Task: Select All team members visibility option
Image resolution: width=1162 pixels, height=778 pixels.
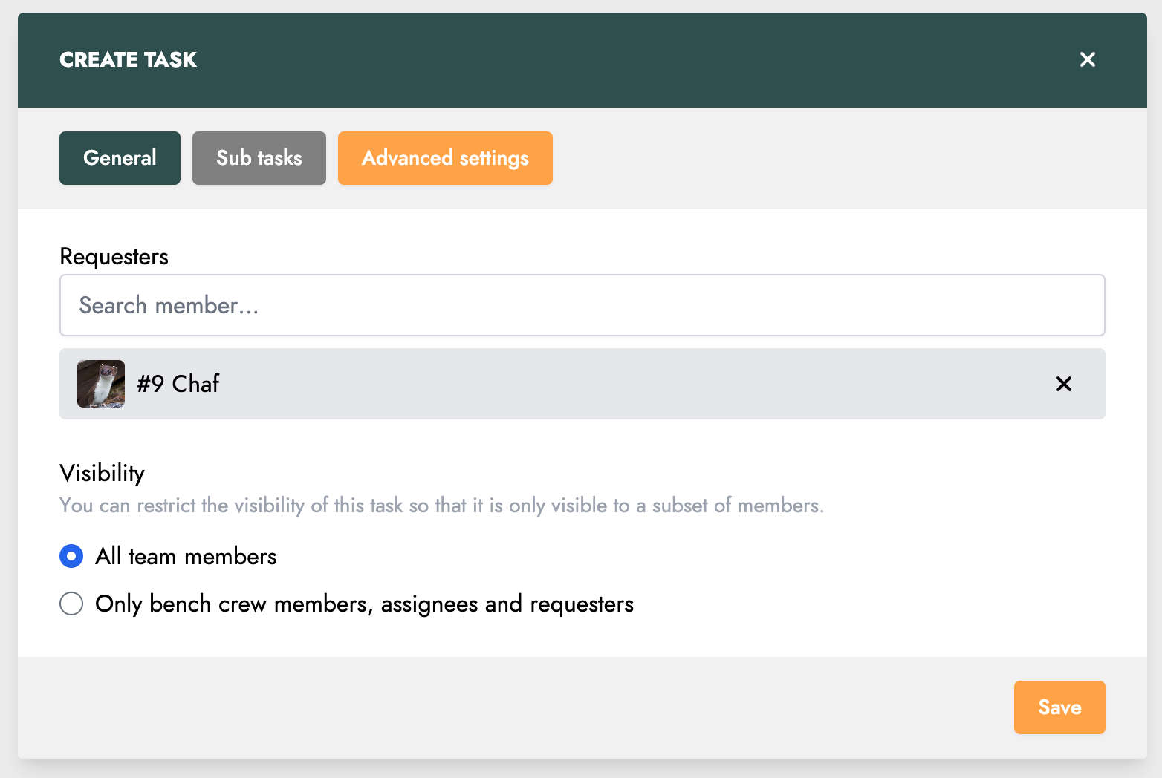Action: (x=71, y=556)
